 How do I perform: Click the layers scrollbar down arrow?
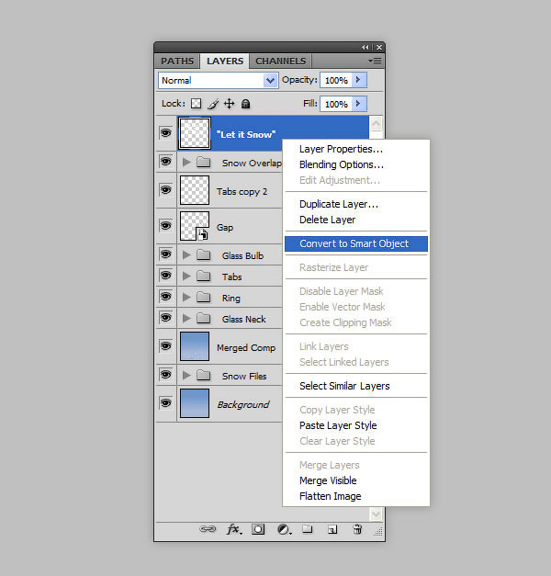coord(377,514)
